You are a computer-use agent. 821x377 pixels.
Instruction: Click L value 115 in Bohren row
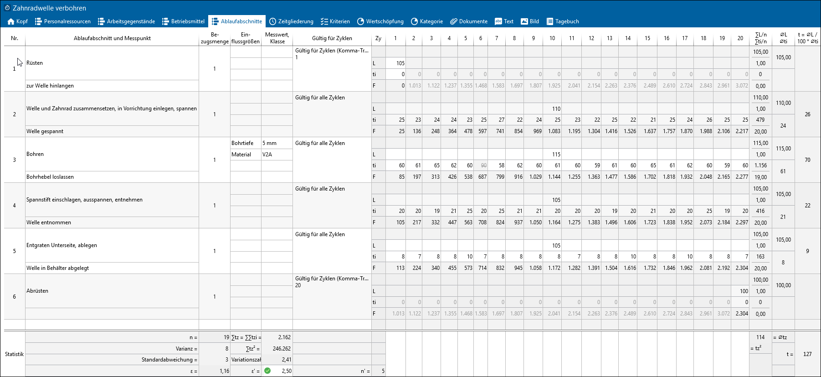(x=552, y=155)
